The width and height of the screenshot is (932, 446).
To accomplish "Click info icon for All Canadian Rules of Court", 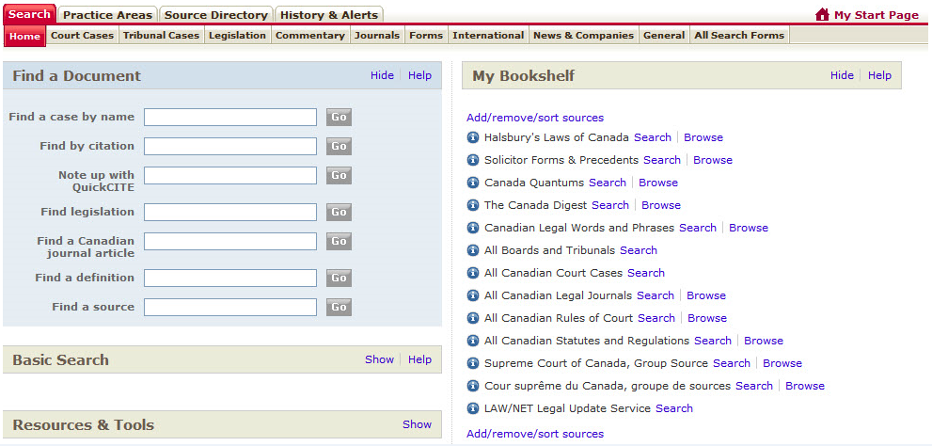I will point(473,318).
